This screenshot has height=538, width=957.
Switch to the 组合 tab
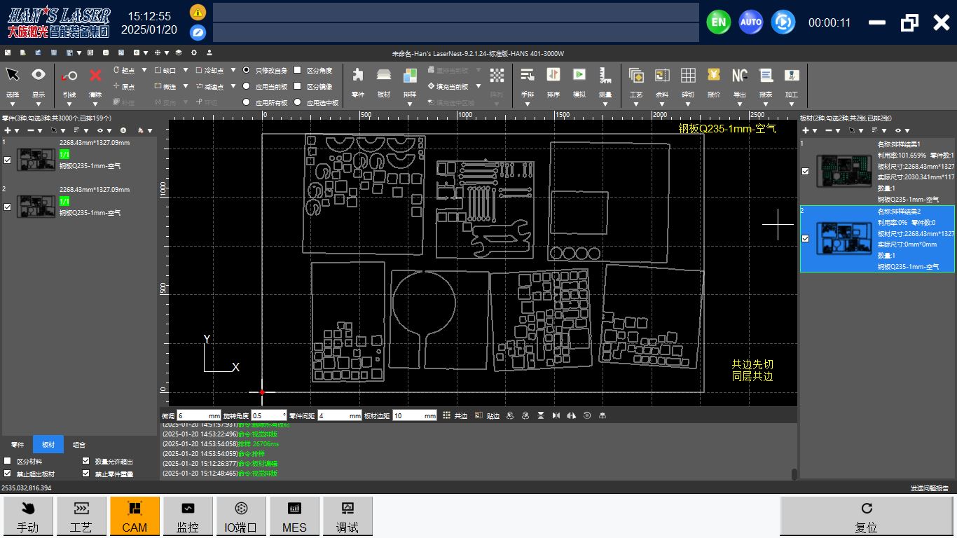[79, 445]
